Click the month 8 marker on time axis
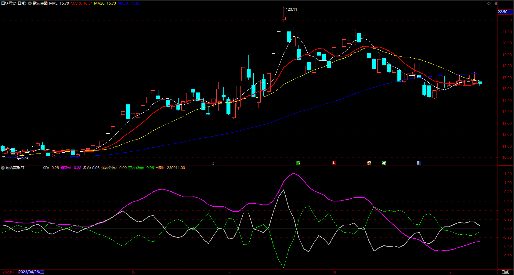This screenshot has width=514, height=275. [335, 272]
